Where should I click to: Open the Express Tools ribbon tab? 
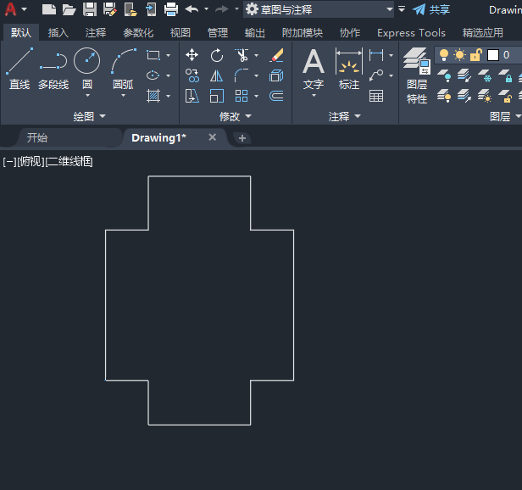point(411,33)
